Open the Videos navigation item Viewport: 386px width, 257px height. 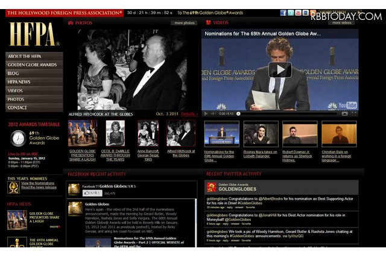34,90
